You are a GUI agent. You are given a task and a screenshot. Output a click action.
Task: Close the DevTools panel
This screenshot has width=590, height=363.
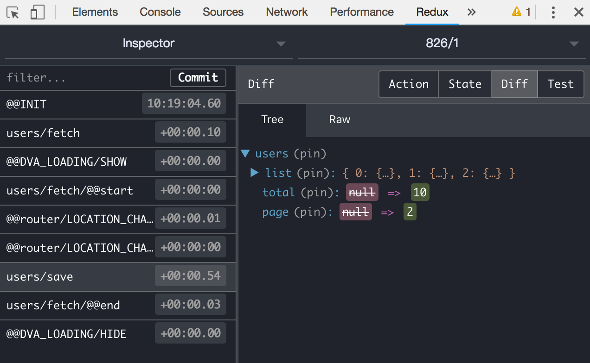click(579, 12)
